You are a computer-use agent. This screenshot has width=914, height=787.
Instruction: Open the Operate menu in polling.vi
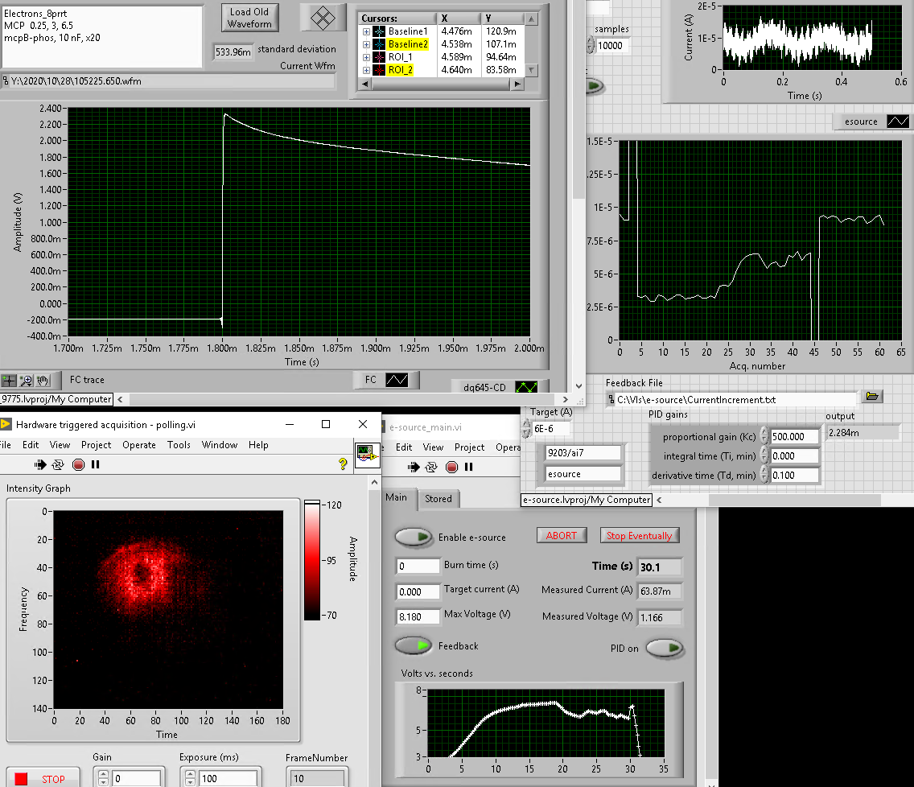(138, 445)
